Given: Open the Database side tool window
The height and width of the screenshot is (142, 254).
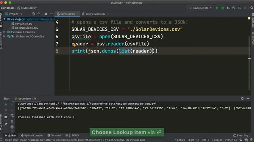Looking at the screenshot, I should [252, 21].
